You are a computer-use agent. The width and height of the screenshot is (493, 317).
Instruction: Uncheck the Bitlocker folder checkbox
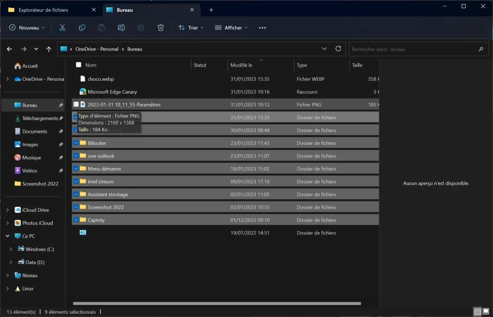coord(76,143)
